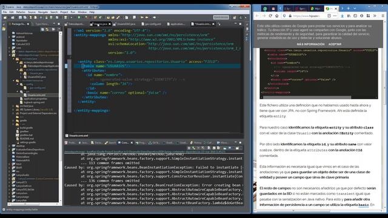Viewport: 388px width, 218px height.
Task: Switch to the application properties editor tab
Action: pyautogui.click(x=176, y=24)
